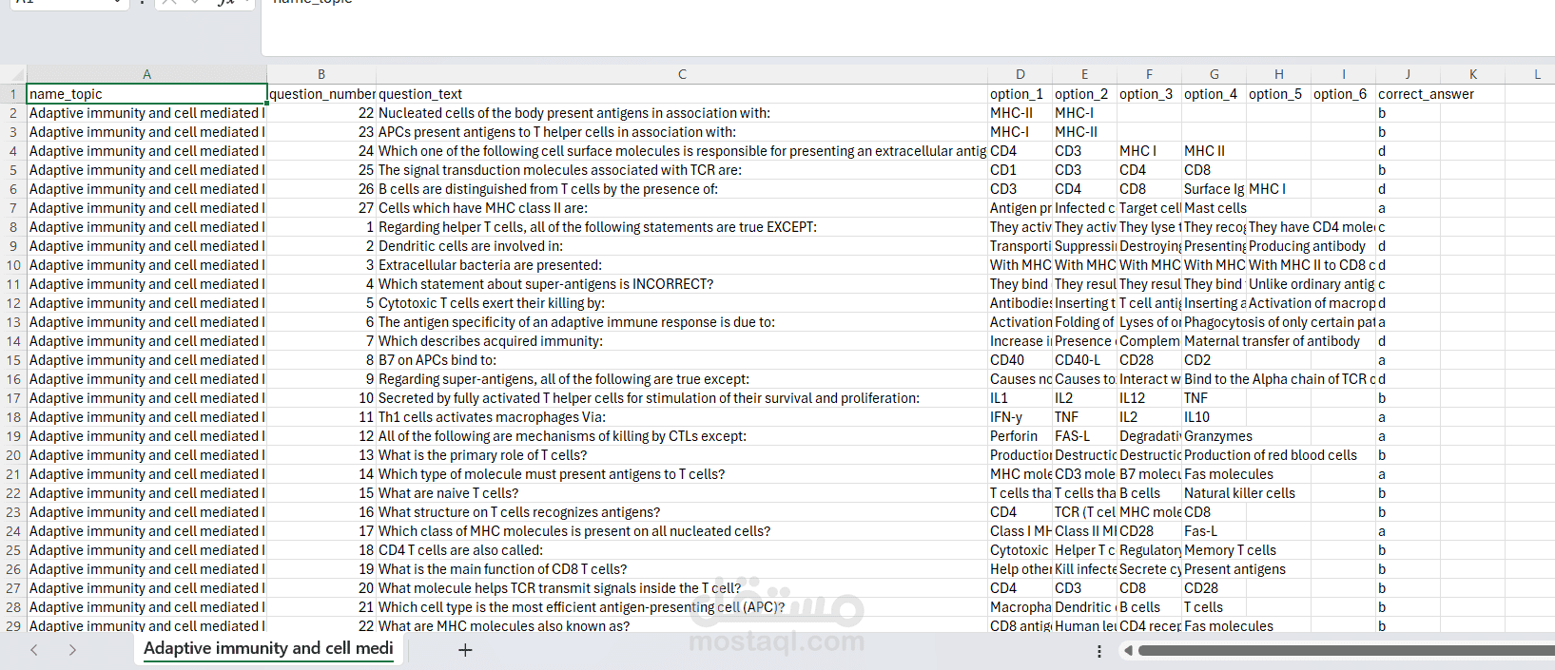Select column H header
This screenshot has height=670, width=1555.
(x=1279, y=74)
